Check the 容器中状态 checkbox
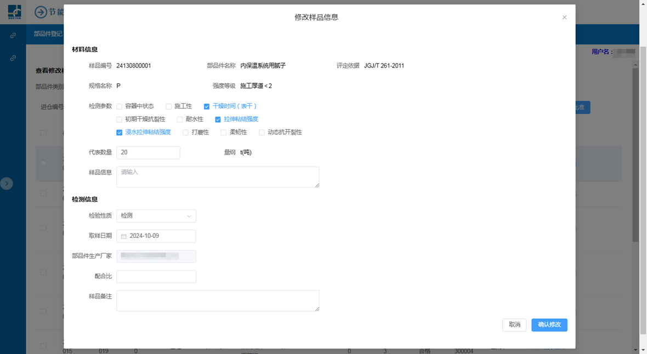This screenshot has height=354, width=647. click(120, 106)
